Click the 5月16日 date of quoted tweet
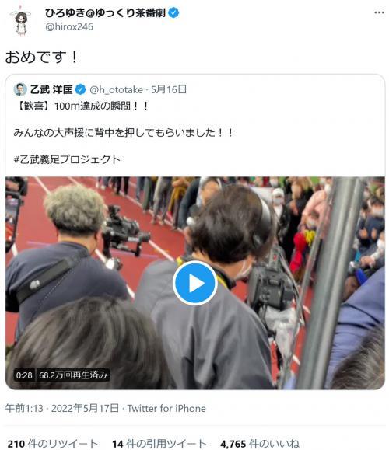This screenshot has height=450, width=389. [169, 89]
